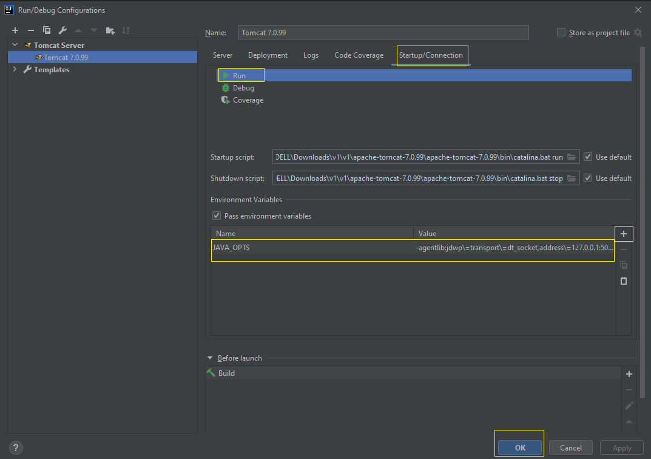Add a new environment variable with plus

624,234
